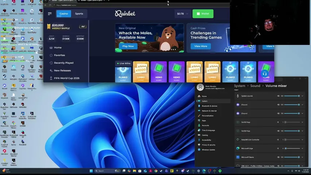Open Favorites in Rainbet sidebar
Viewport: 311px width, 175px height.
(x=59, y=55)
